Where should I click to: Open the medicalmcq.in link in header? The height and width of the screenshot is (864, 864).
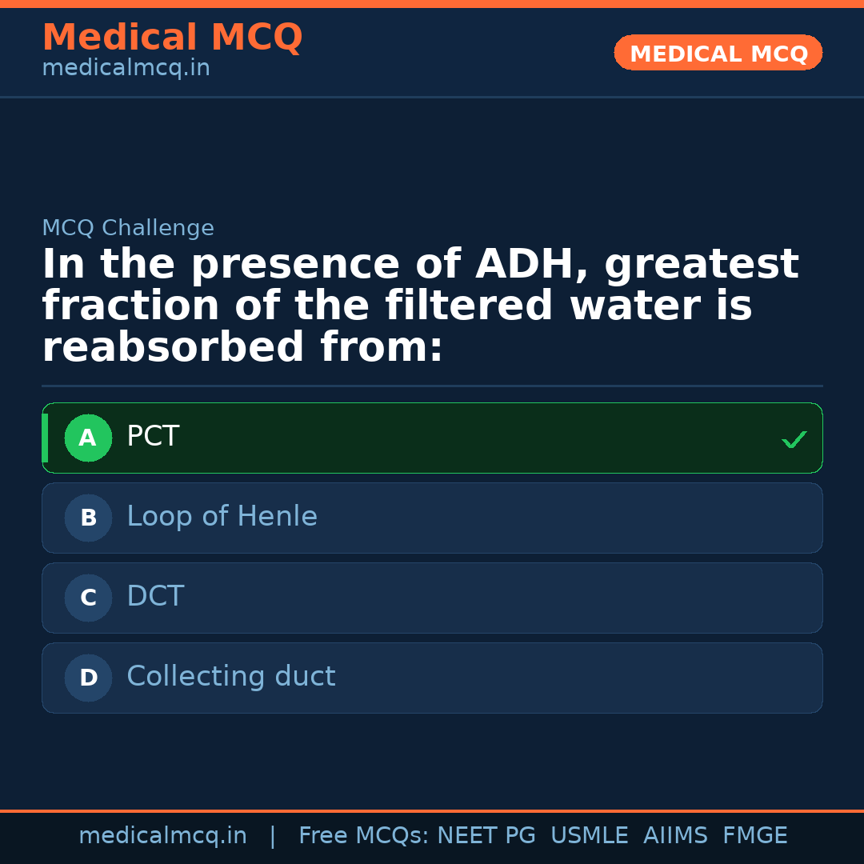pos(126,69)
